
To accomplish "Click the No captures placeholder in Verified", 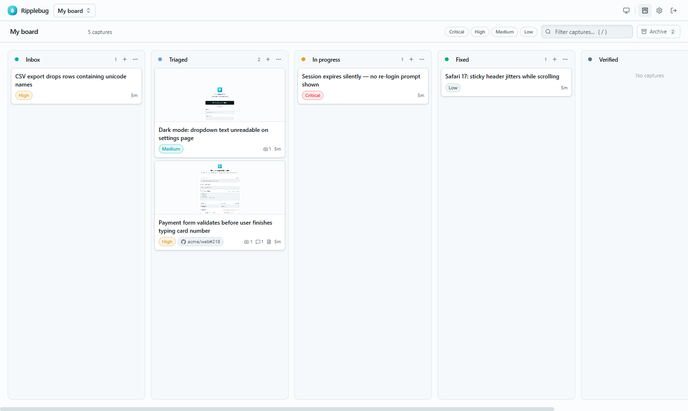I will pos(650,76).
